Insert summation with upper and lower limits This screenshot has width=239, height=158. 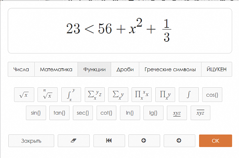pyautogui.click(x=95, y=95)
